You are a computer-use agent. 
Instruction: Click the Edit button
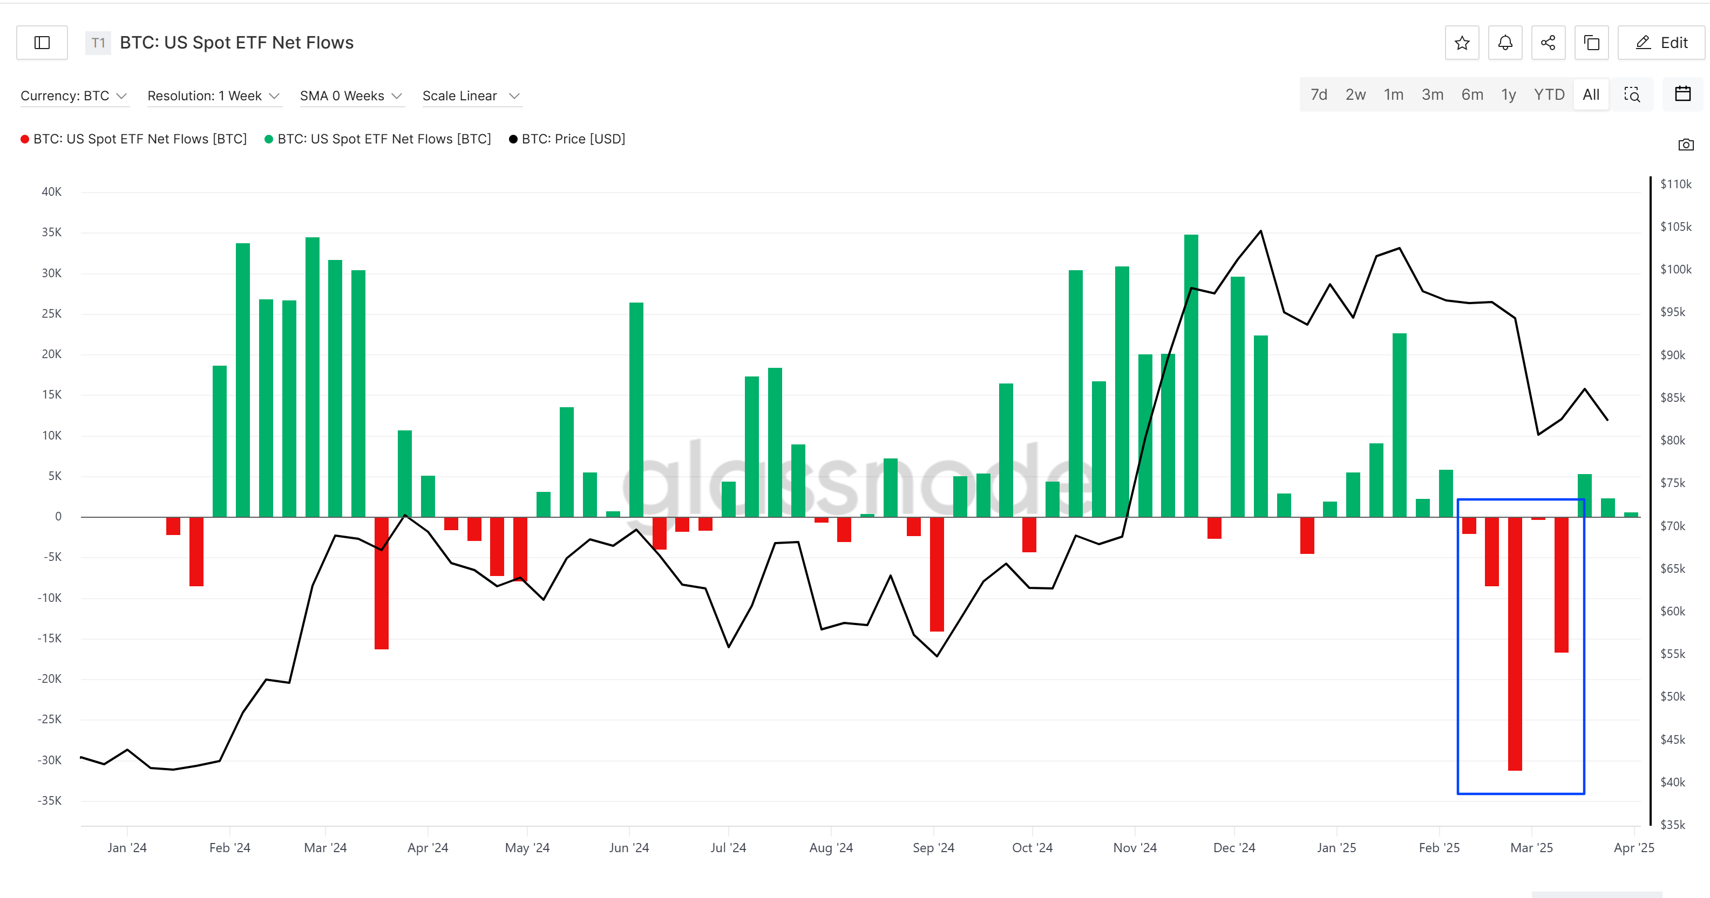coord(1661,43)
